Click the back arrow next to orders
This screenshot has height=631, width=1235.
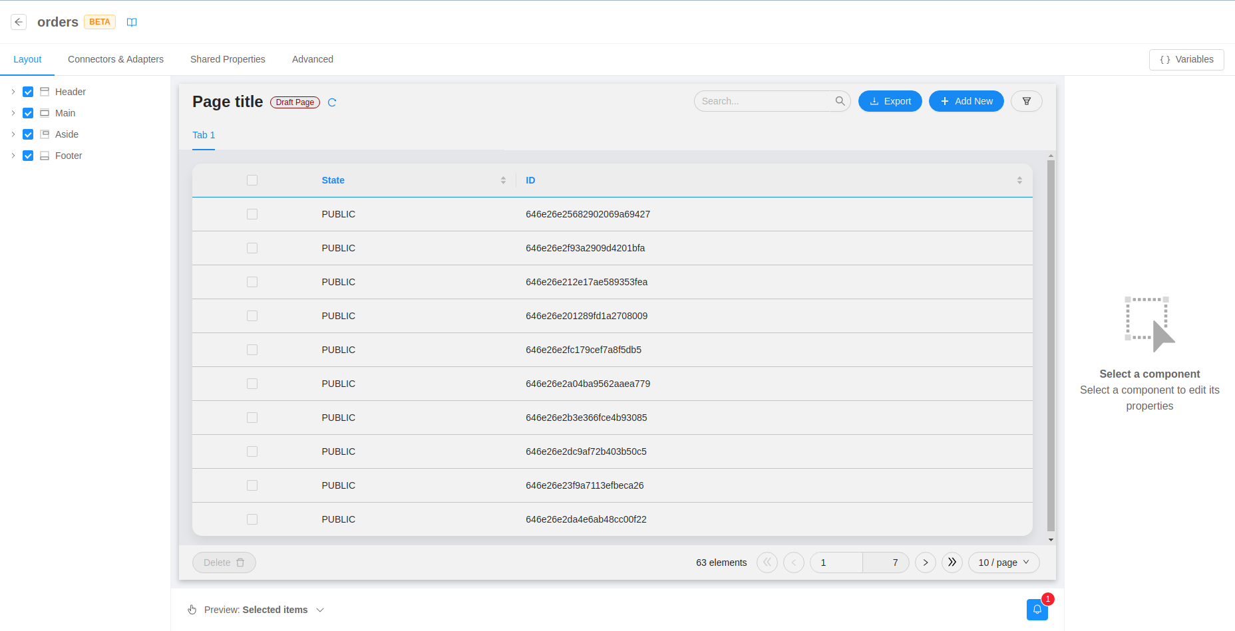click(x=19, y=22)
